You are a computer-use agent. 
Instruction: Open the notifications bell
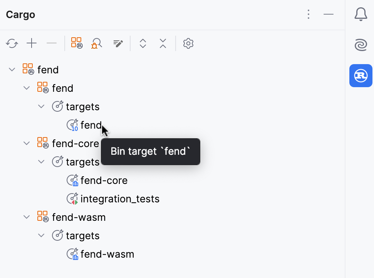click(361, 14)
